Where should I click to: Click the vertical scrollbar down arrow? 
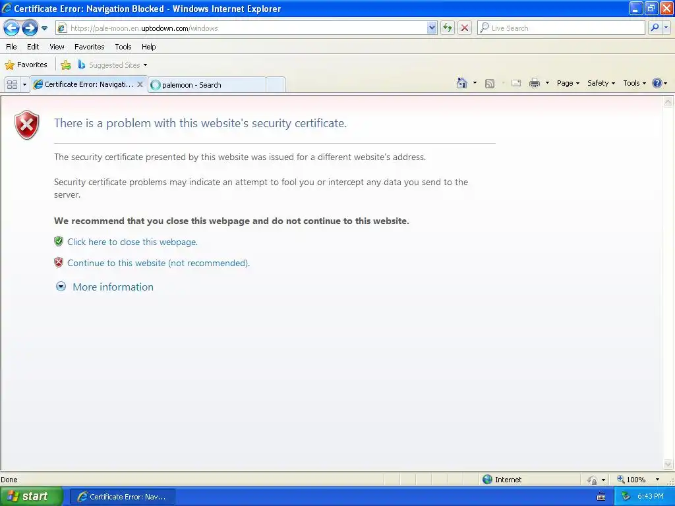668,464
